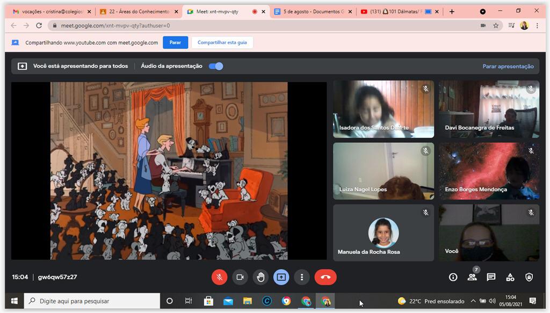Show the participants list
Screen dimensions: 550x313
pyautogui.click(x=472, y=277)
